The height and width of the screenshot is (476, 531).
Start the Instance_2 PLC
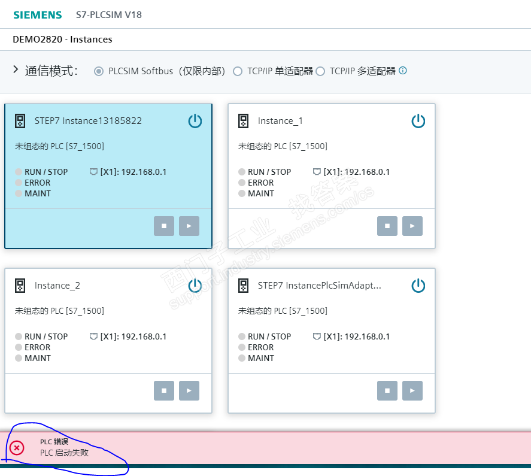point(189,390)
